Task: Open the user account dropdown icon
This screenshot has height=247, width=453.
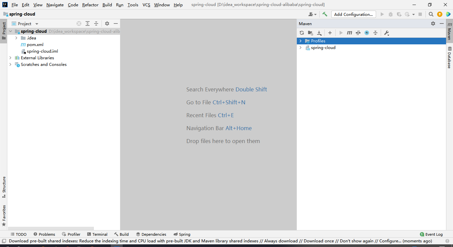Action: pos(312,14)
